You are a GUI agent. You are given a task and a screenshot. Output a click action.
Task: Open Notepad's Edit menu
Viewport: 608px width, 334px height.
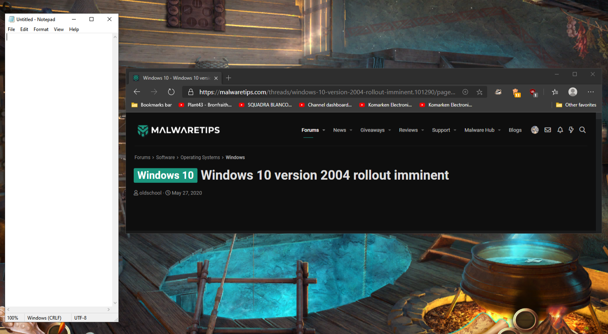pyautogui.click(x=24, y=29)
